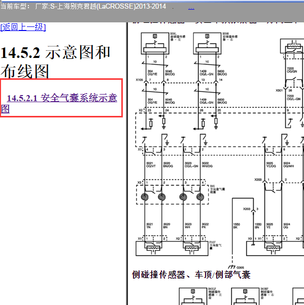Click wire label 3020 BN/OG
Viewport: 304px width, 305px height.
click(x=168, y=165)
